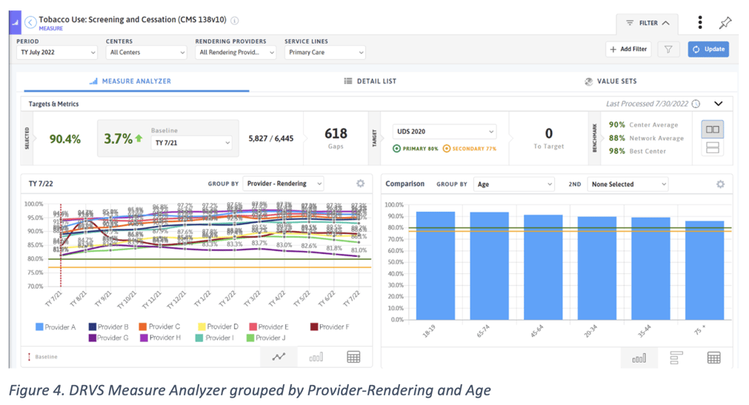Toggle Provider C in chart legend
Viewport: 749px width, 405px height.
tap(159, 327)
